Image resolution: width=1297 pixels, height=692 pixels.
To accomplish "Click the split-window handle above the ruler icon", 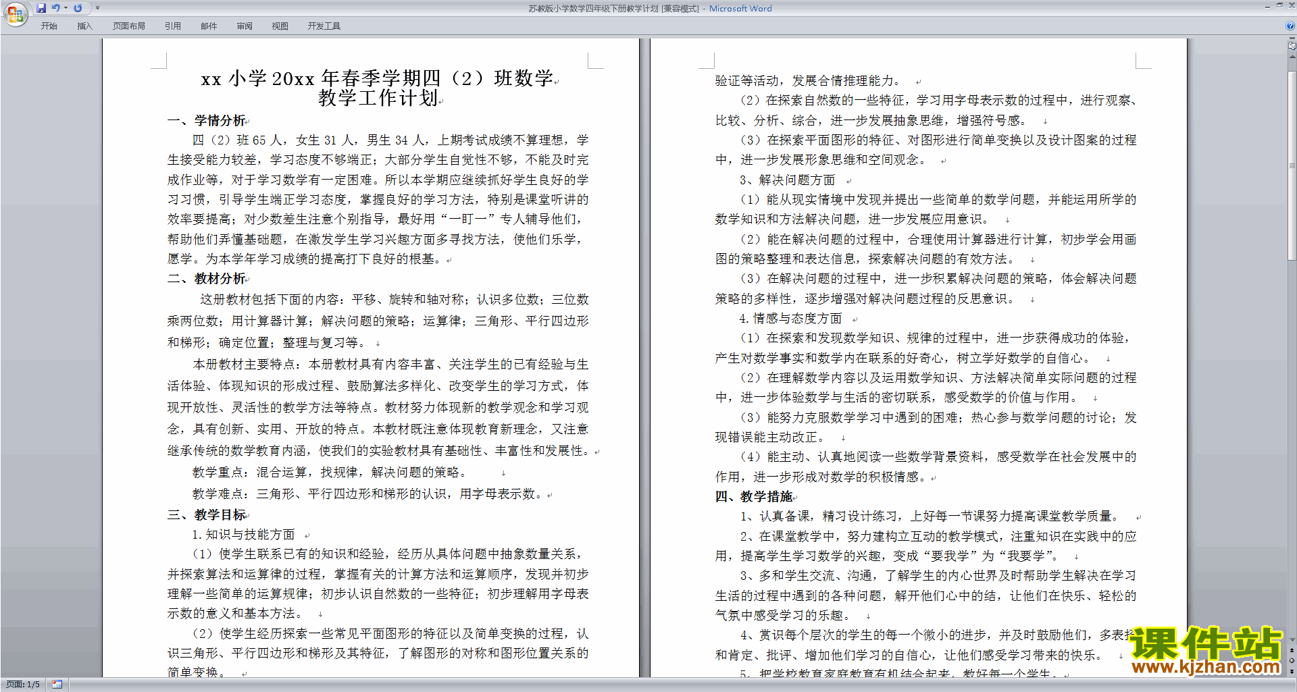I will 1292,38.
